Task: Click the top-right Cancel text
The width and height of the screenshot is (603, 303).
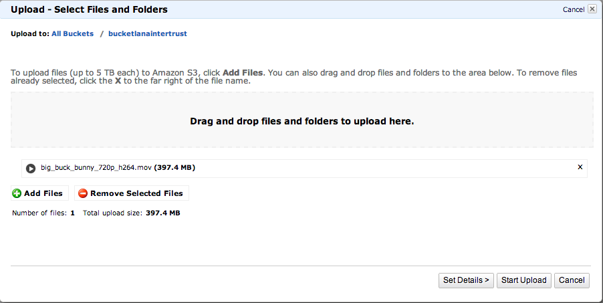Action: coord(574,9)
